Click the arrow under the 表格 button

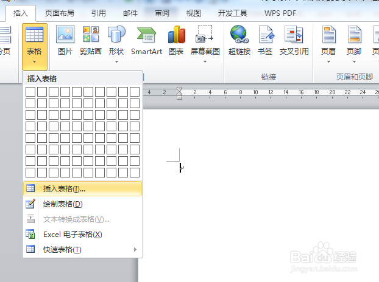[35, 62]
